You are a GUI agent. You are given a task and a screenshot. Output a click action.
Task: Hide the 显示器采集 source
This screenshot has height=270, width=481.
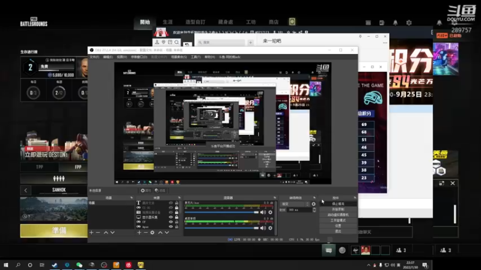171,217
